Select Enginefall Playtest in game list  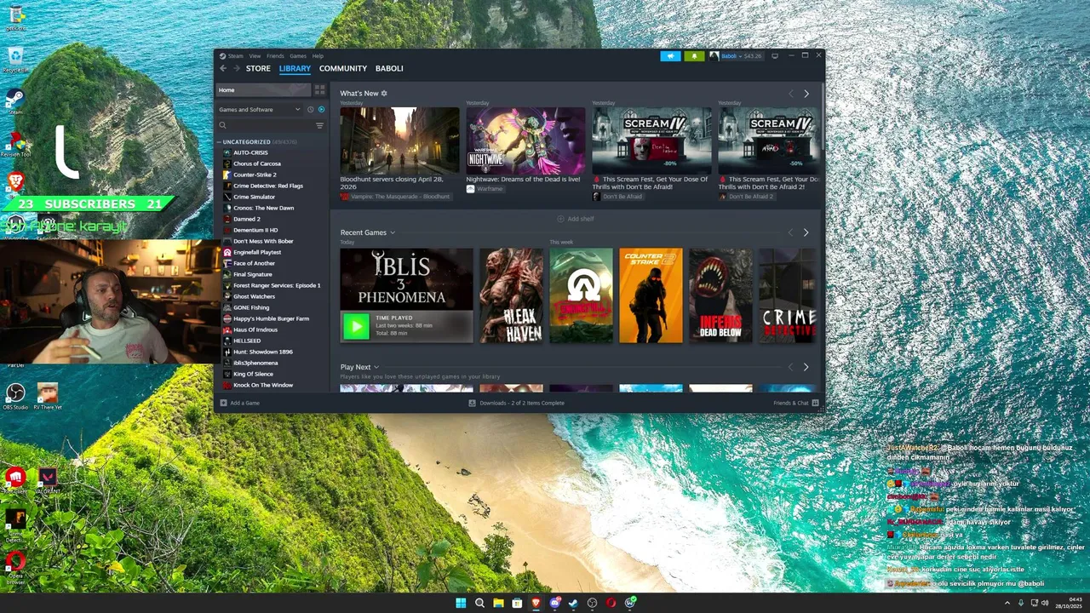pos(257,252)
